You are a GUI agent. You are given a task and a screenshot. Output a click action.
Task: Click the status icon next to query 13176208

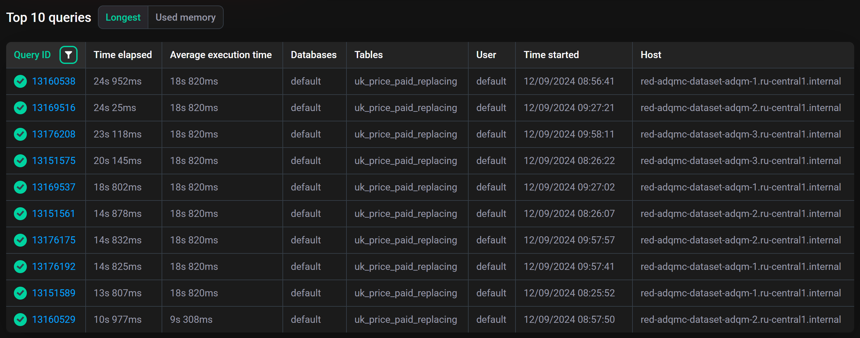coord(20,134)
